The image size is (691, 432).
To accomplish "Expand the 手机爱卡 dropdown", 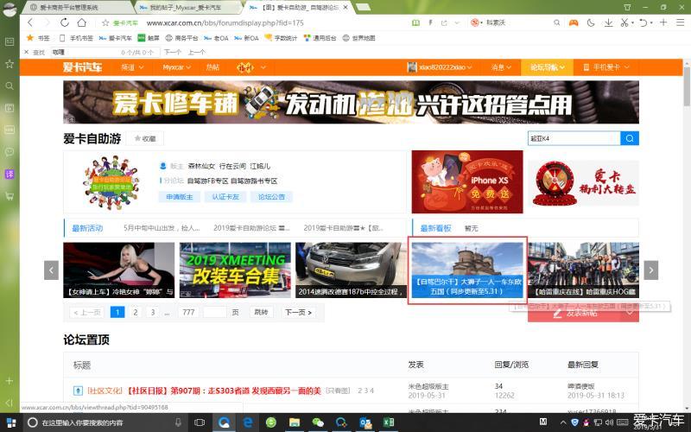I will point(606,67).
